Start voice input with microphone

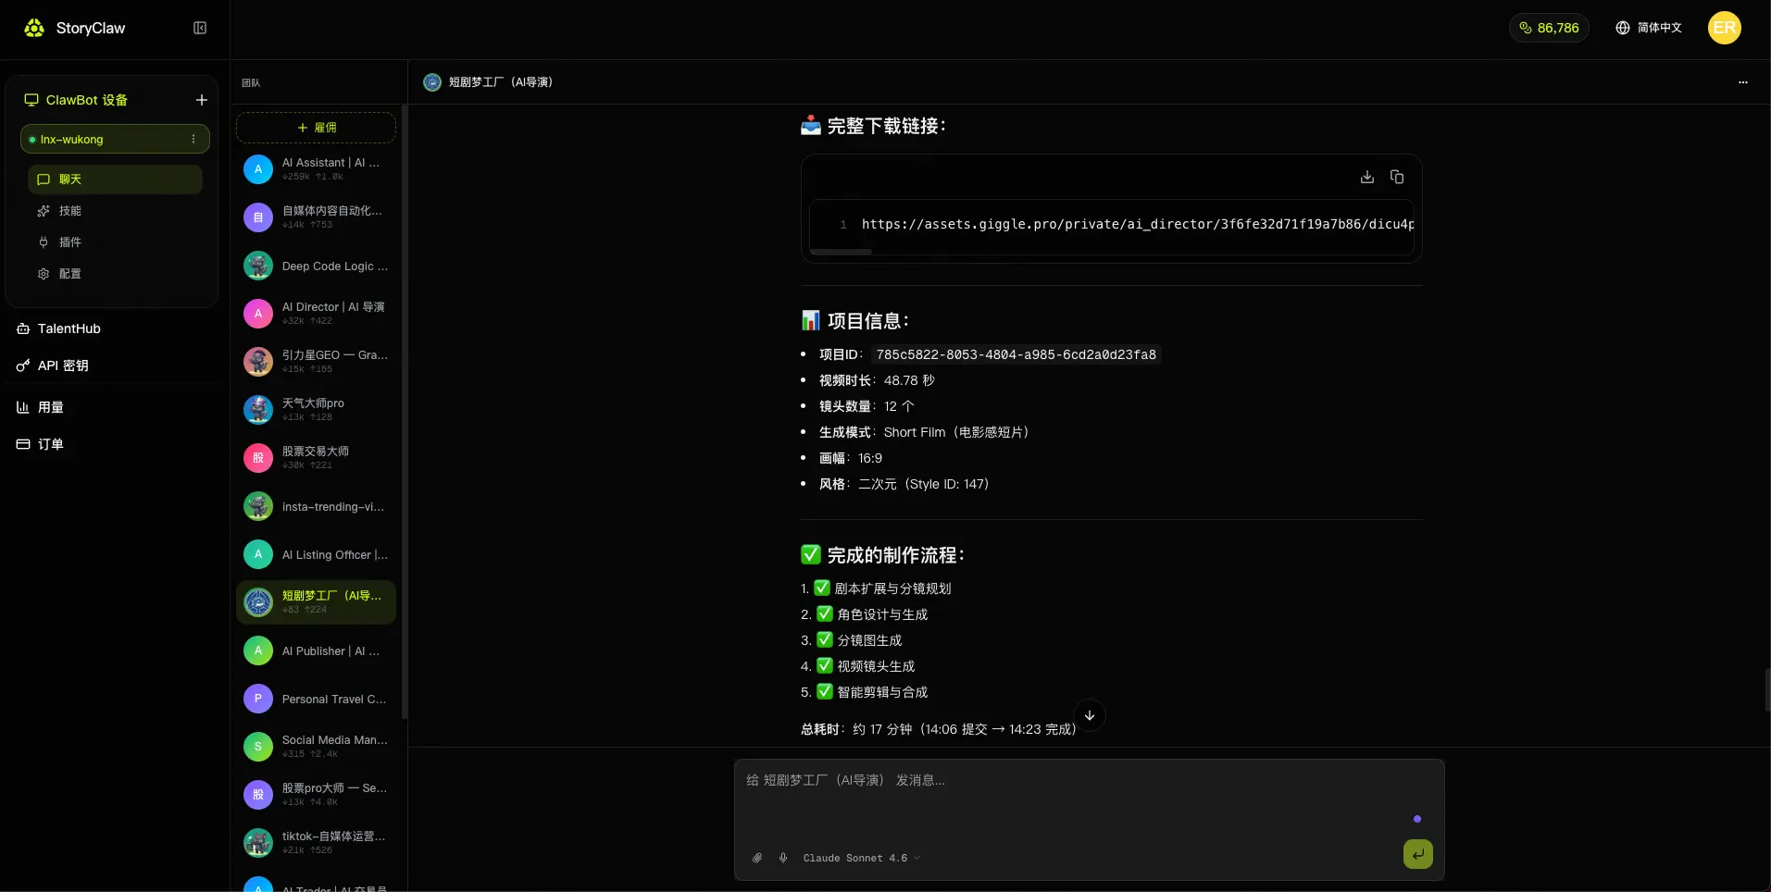(783, 858)
